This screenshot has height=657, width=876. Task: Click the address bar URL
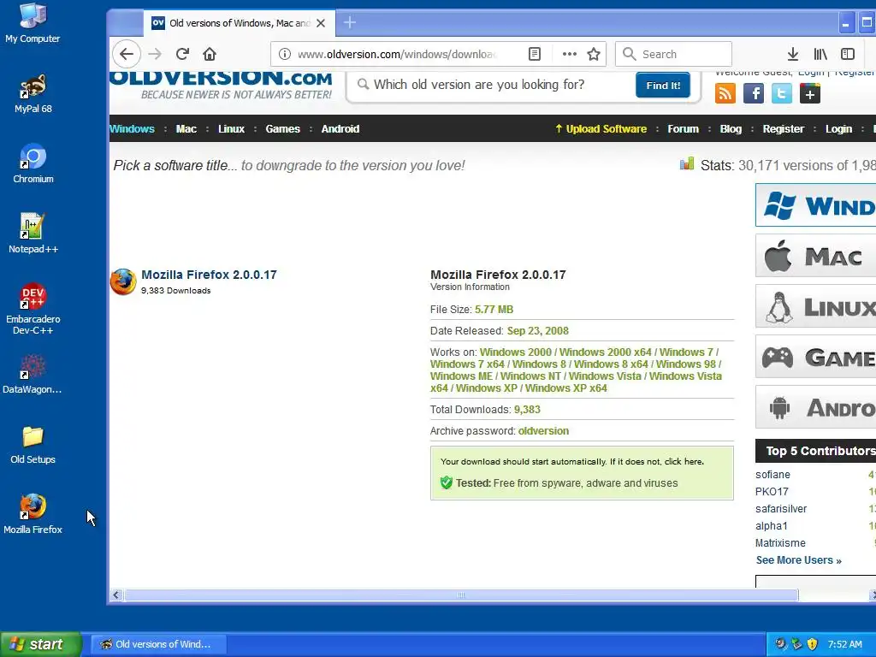pyautogui.click(x=397, y=54)
